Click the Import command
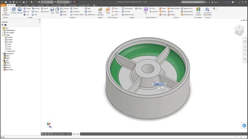248x139 pixels. (45, 12)
